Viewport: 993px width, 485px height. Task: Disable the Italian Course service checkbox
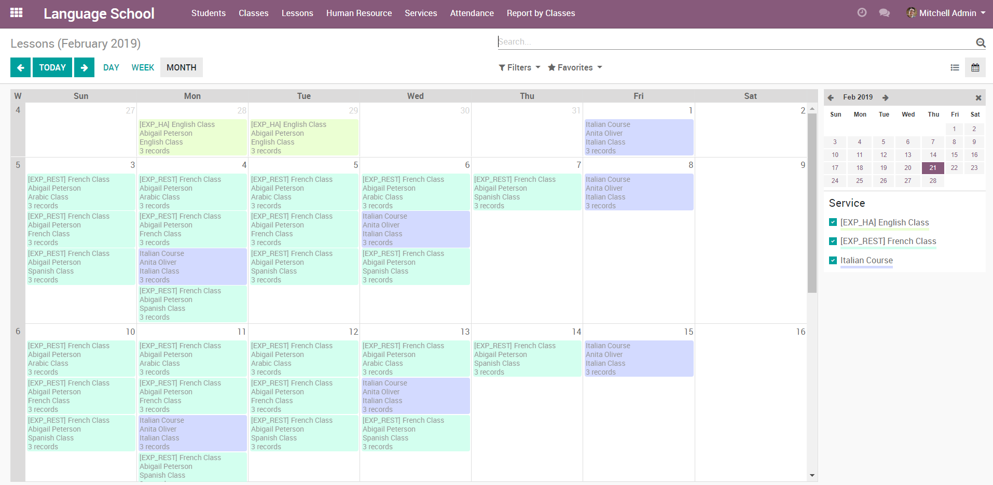[x=833, y=260]
